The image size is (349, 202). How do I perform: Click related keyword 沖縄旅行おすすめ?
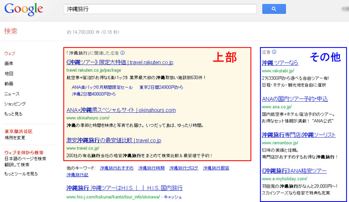coord(117,168)
